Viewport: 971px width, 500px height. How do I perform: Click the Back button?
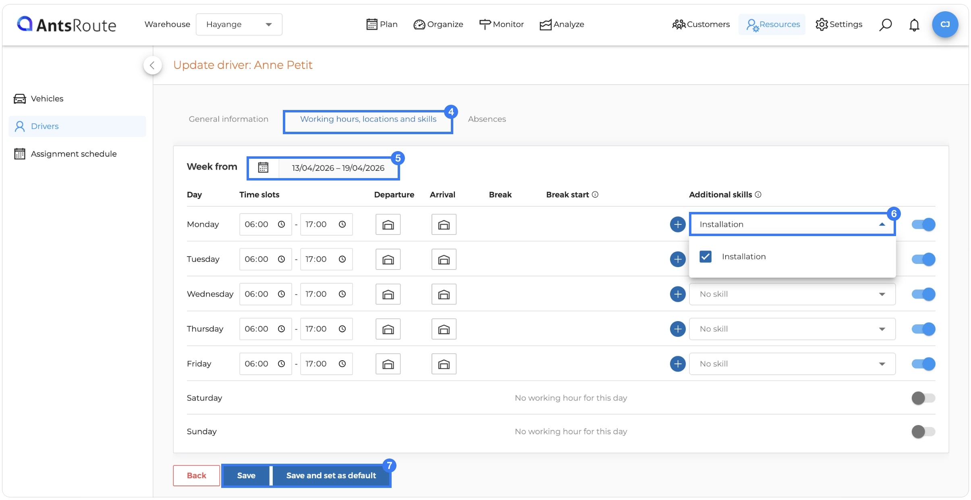[196, 476]
